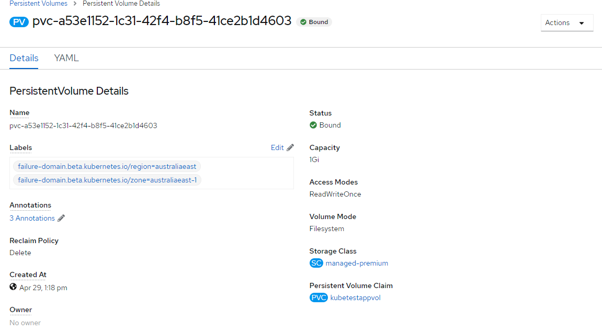Viewport: 602px width, 332px height.
Task: Go back to Persistent Volumes breadcrumb
Action: tap(38, 4)
